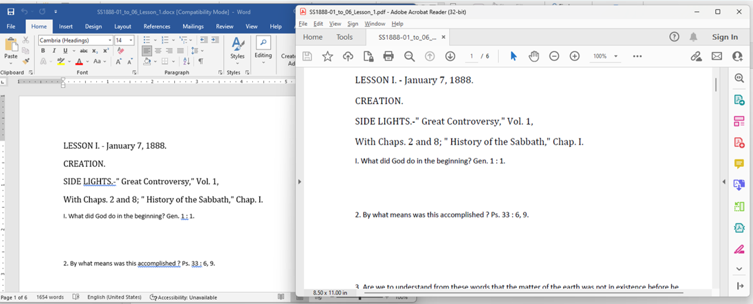Expand the font size 14 dropdown

click(x=131, y=40)
